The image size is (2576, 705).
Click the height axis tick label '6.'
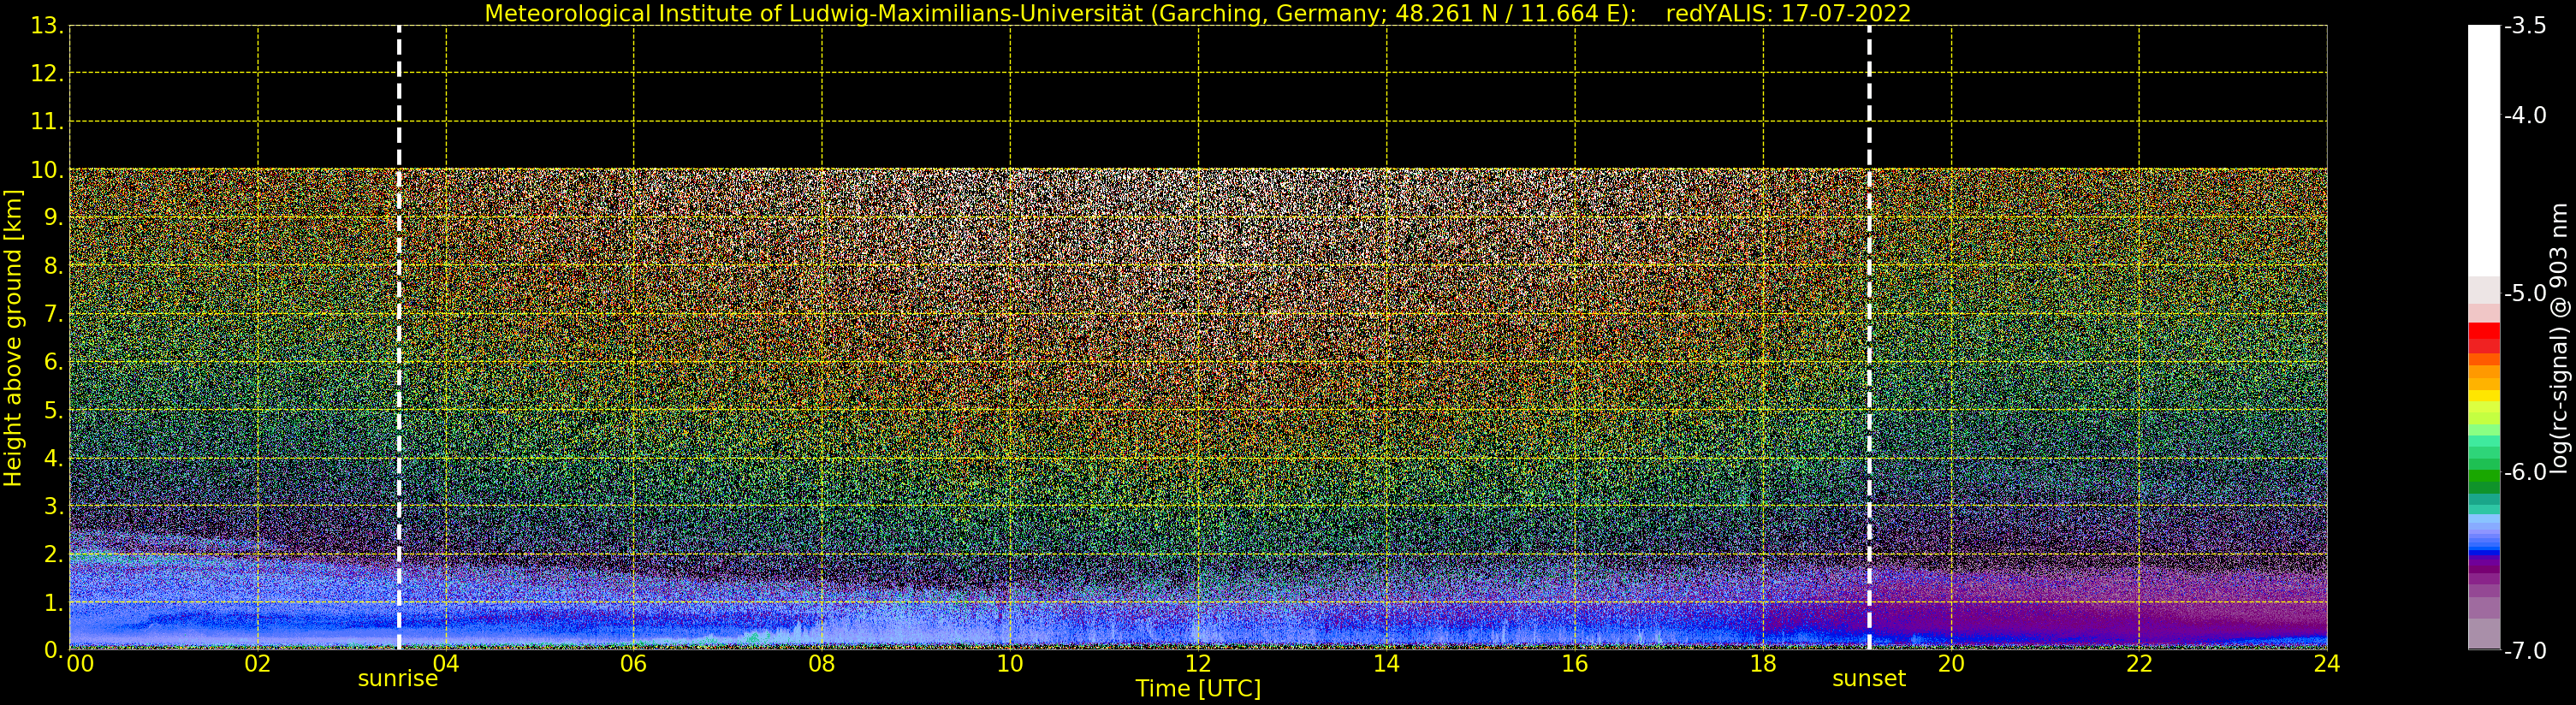[54, 362]
